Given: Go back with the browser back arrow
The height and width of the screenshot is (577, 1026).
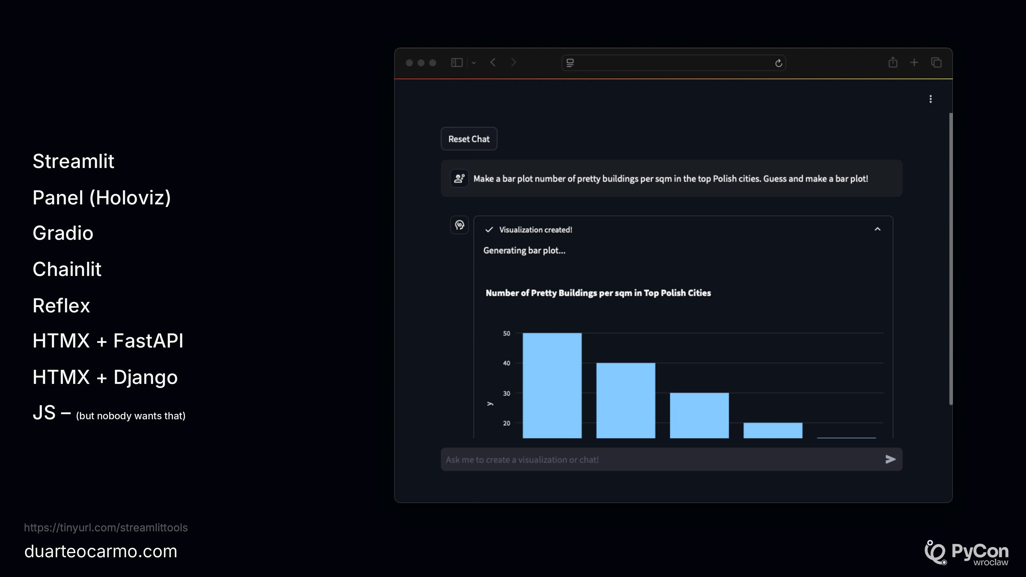Looking at the screenshot, I should coord(493,63).
